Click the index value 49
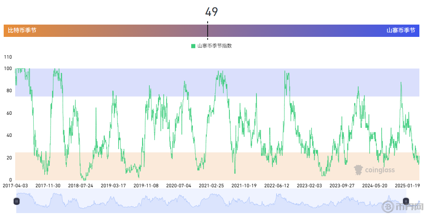The width and height of the screenshot is (428, 218). point(211,12)
